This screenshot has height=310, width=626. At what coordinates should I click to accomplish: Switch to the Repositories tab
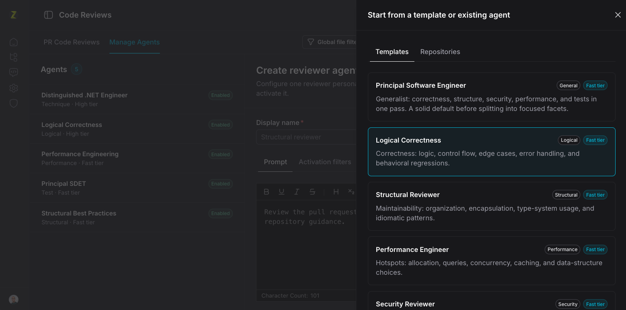440,52
